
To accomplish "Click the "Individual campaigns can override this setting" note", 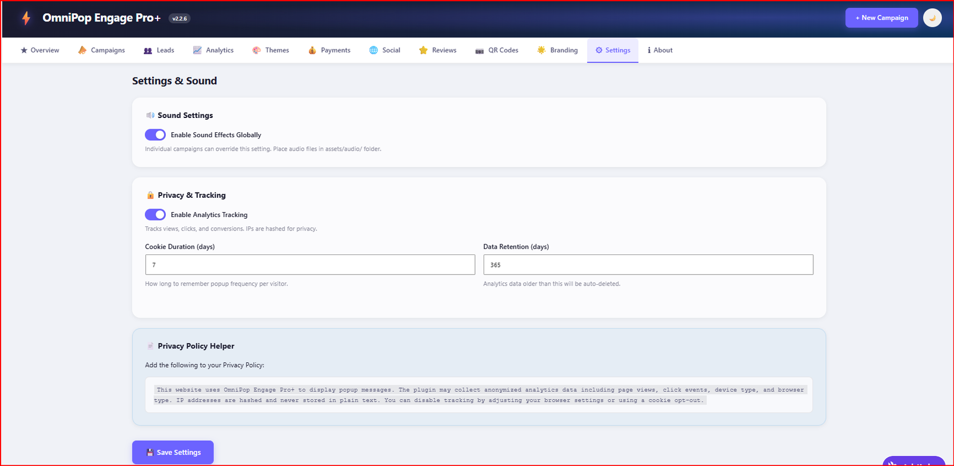I will click(x=263, y=149).
